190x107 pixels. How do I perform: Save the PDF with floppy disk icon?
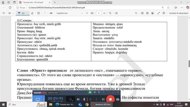click(x=147, y=13)
